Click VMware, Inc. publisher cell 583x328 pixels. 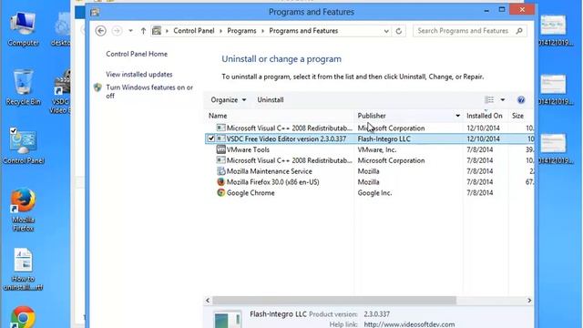pos(376,149)
